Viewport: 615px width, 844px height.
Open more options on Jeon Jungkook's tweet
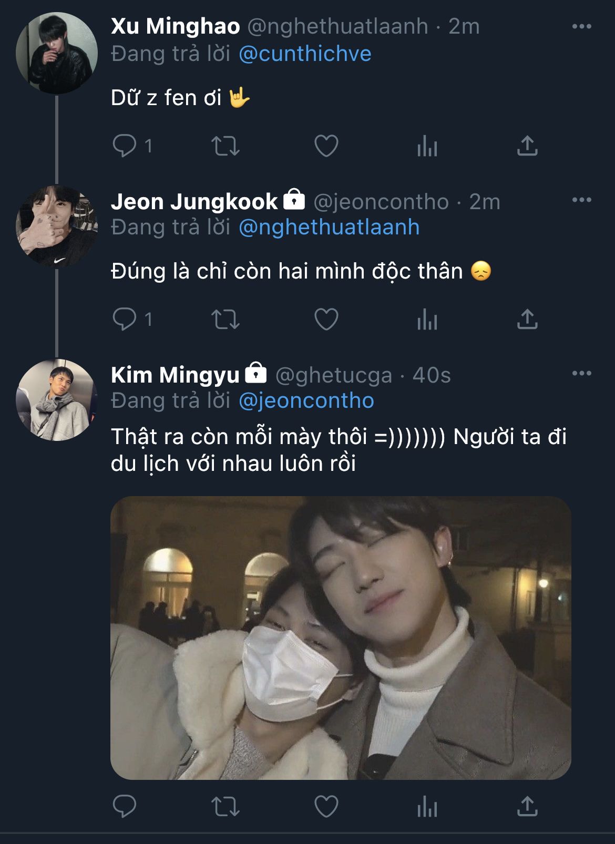click(x=581, y=200)
